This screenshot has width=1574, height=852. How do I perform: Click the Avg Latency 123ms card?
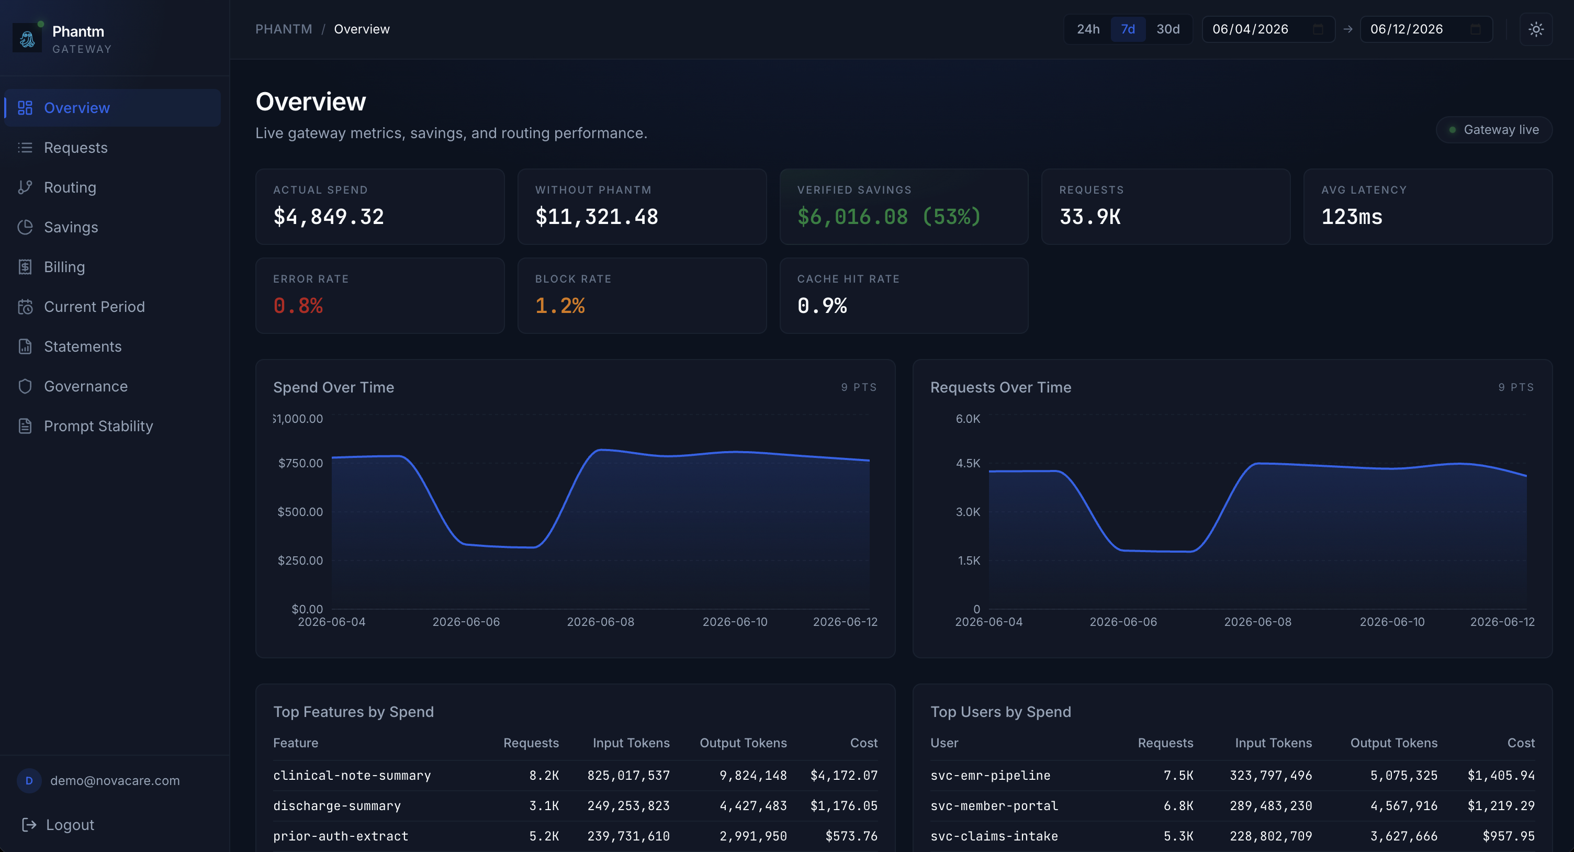1427,207
